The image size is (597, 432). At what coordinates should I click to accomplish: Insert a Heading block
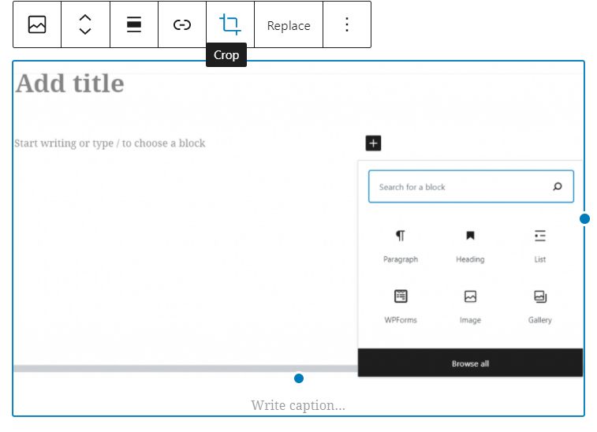point(470,246)
